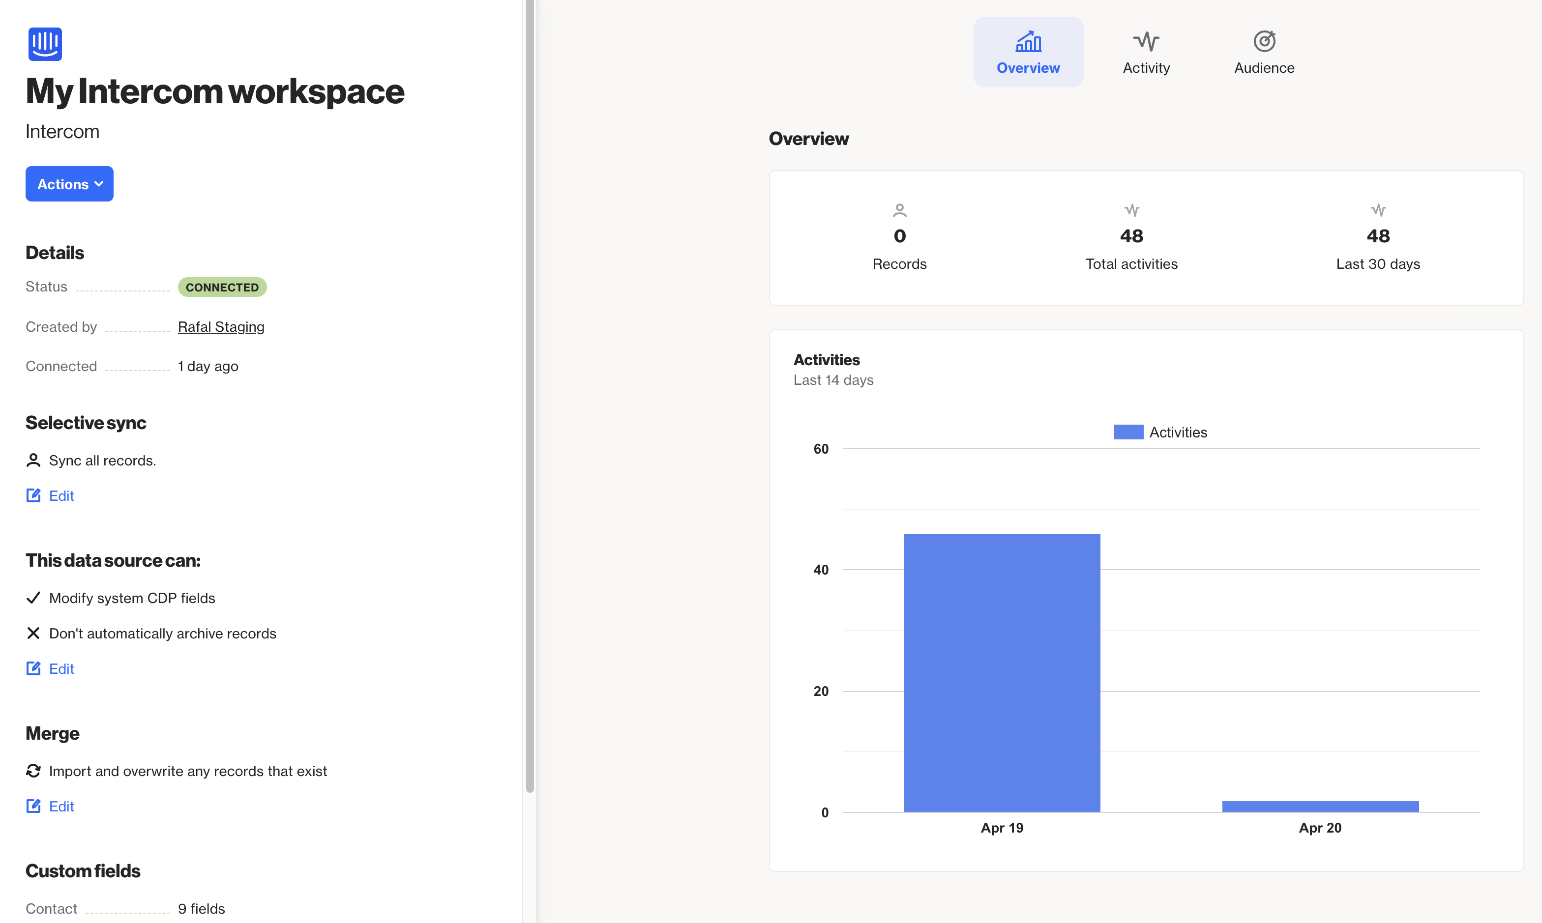Click the Actions button chevron arrow
Image resolution: width=1542 pixels, height=923 pixels.
[x=99, y=184]
